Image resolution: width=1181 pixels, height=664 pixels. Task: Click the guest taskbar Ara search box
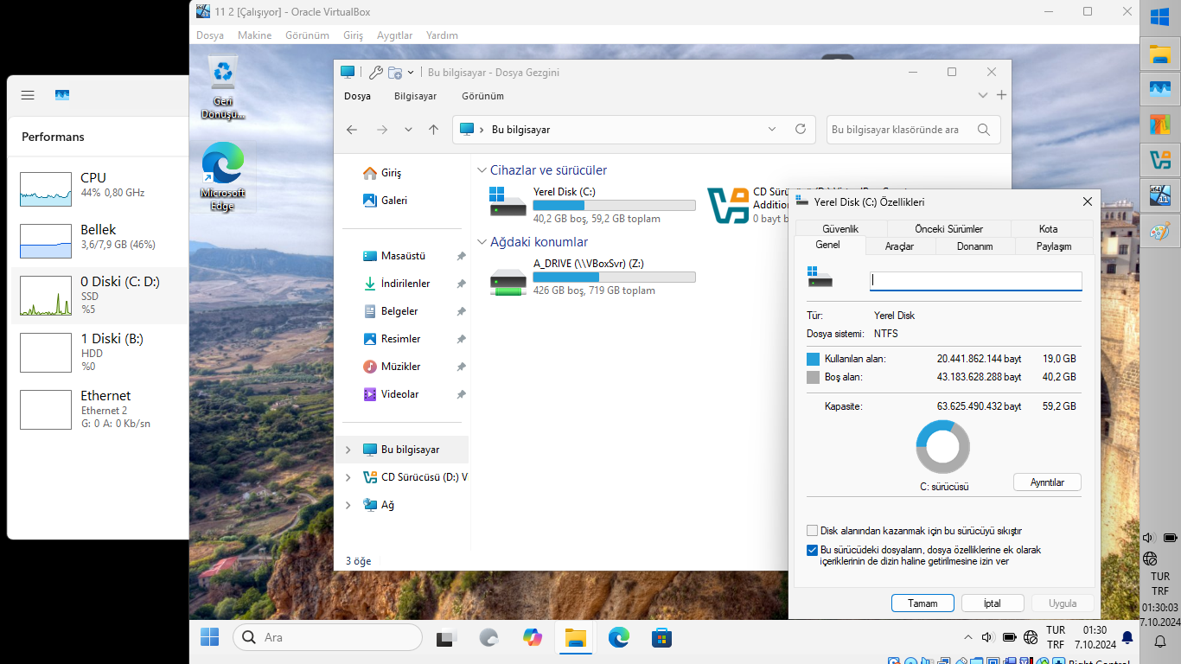[328, 637]
